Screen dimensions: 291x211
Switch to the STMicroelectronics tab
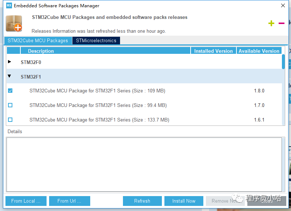[96, 40]
